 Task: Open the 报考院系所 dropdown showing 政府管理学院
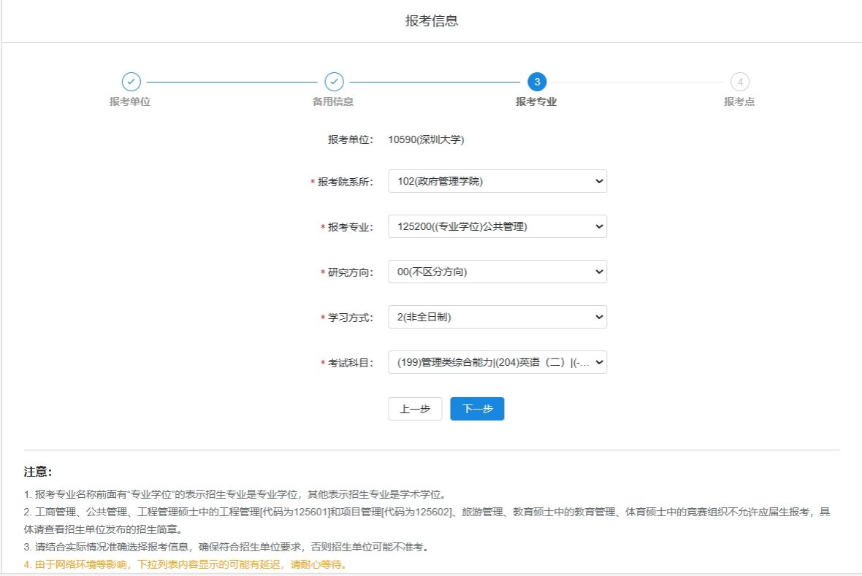pos(497,182)
